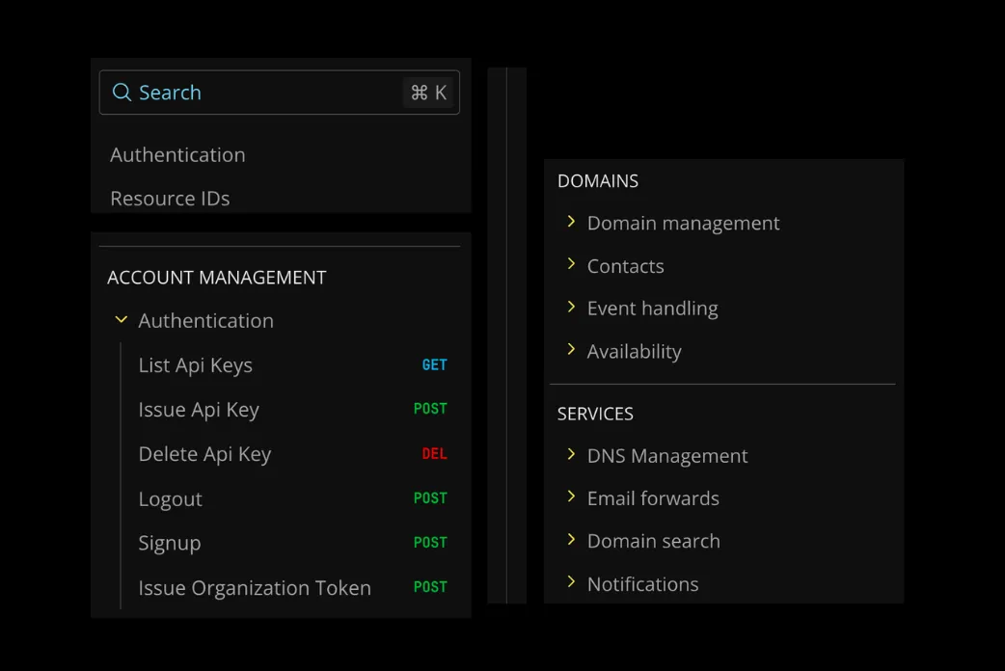Click the POST badge for Issue Organization Token
The image size is (1005, 671).
point(430,586)
